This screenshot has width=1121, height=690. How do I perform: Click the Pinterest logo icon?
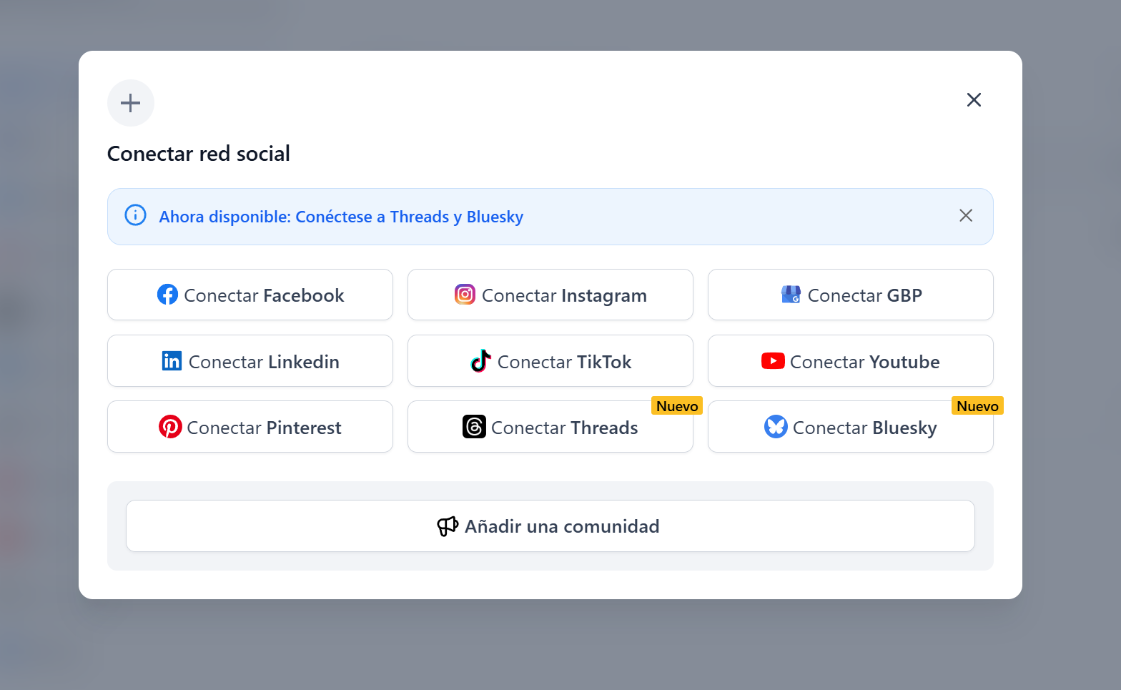tap(170, 427)
